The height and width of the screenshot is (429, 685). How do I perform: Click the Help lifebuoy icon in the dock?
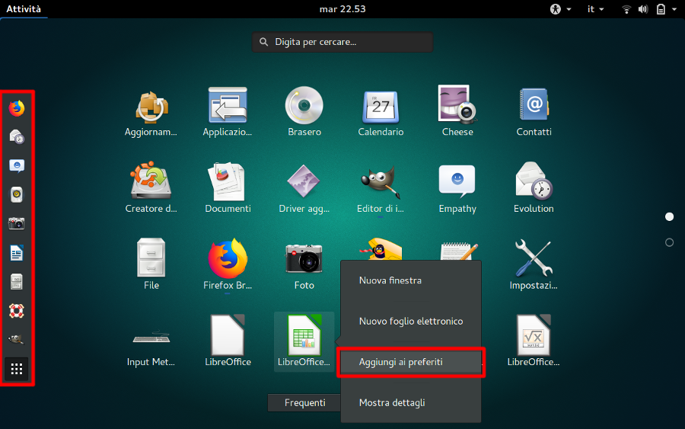[17, 311]
